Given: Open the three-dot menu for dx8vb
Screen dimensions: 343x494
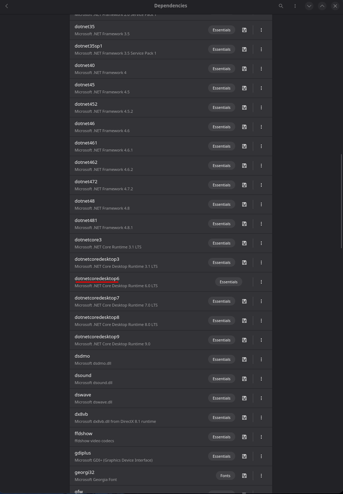Looking at the screenshot, I should tap(261, 418).
